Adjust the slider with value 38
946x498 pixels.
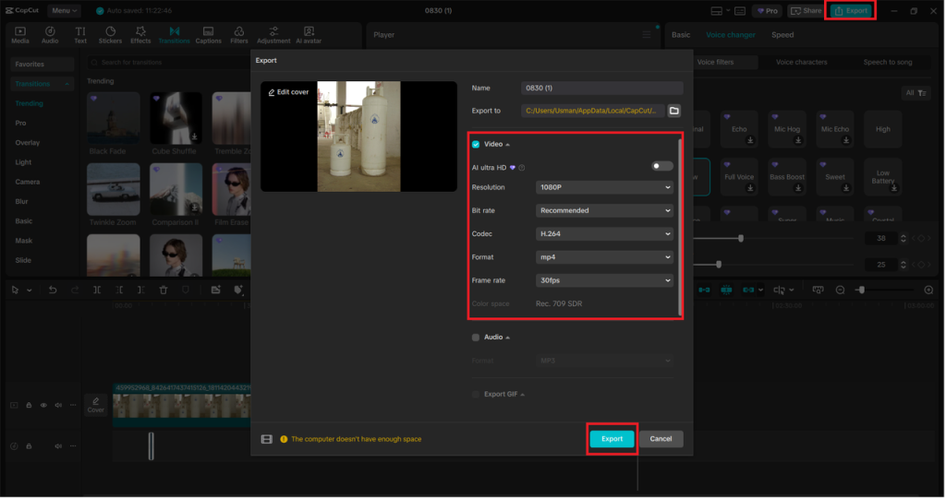740,239
